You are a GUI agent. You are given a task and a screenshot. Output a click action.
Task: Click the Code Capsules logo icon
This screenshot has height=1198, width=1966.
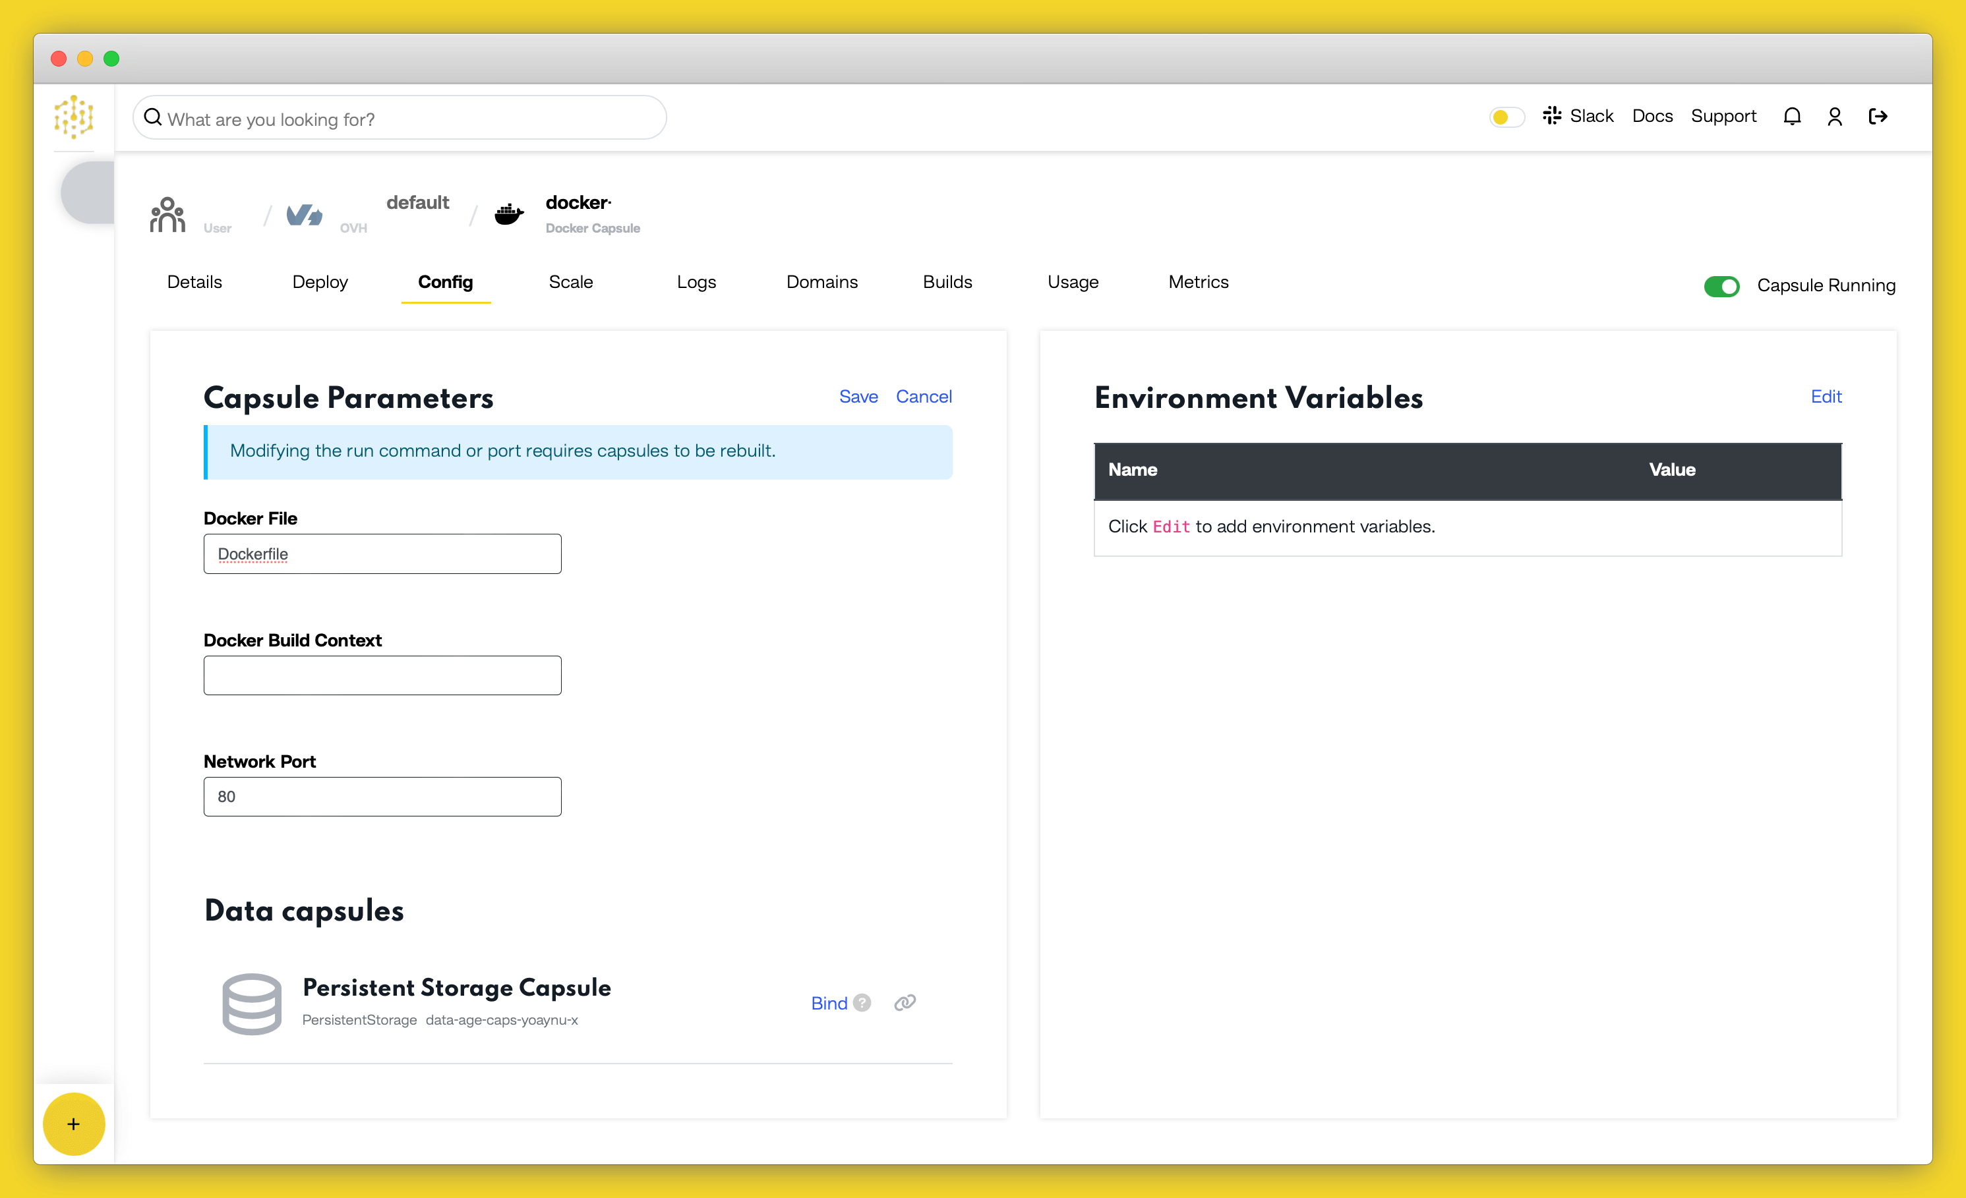point(73,117)
